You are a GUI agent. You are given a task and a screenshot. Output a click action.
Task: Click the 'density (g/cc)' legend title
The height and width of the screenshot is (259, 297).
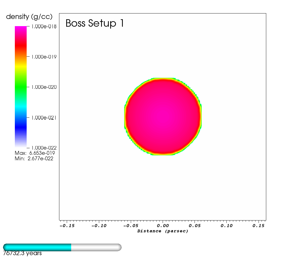[x=29, y=17]
